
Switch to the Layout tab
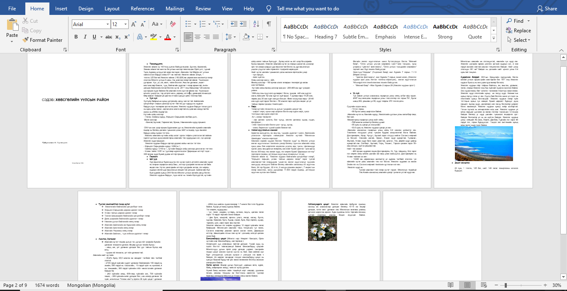click(x=112, y=8)
